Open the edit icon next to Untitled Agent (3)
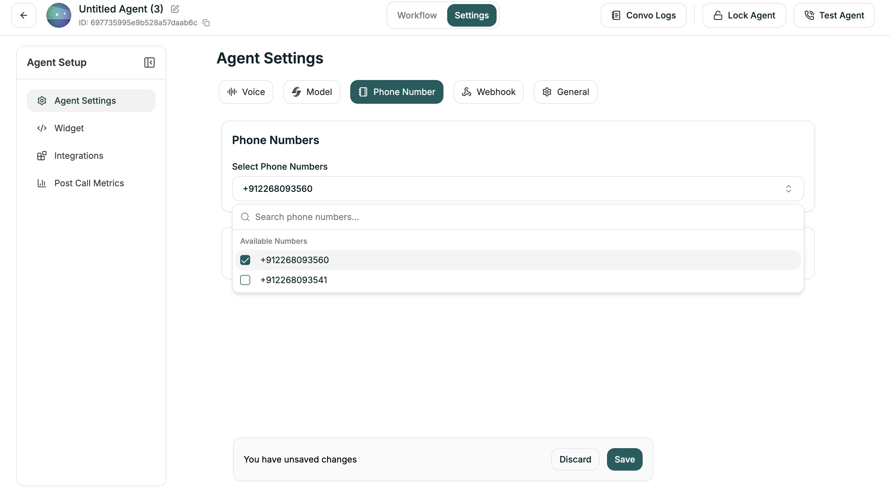 (174, 9)
